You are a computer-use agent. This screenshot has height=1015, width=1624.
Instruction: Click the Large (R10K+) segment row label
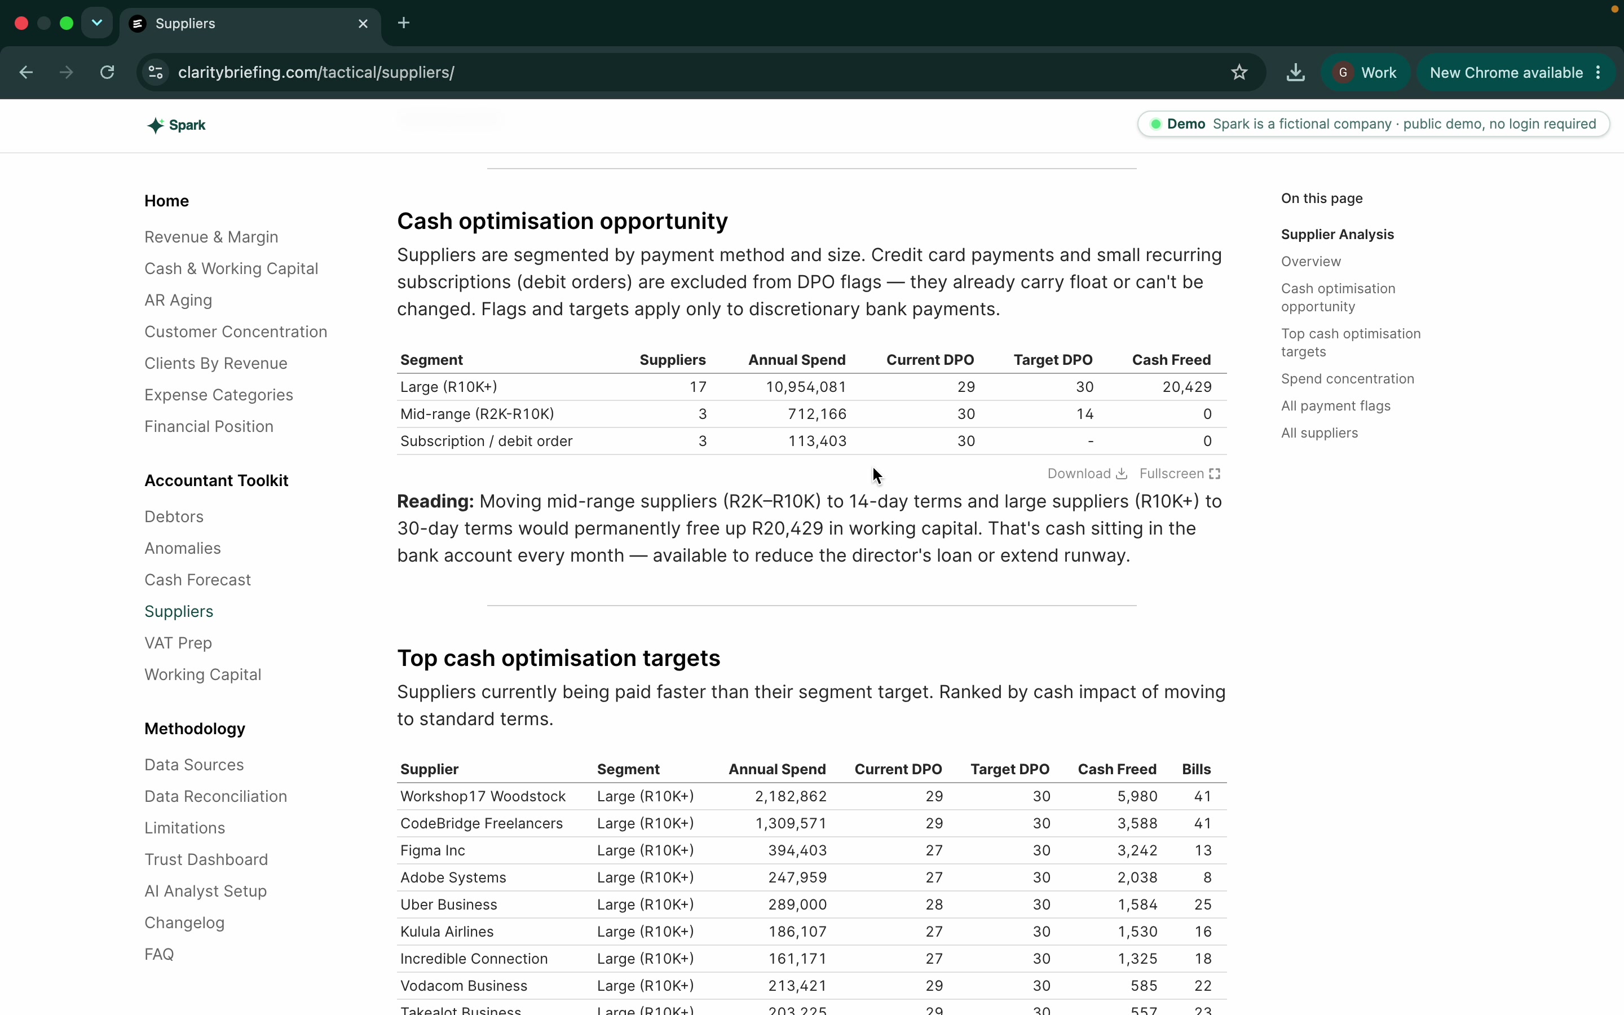pos(448,387)
